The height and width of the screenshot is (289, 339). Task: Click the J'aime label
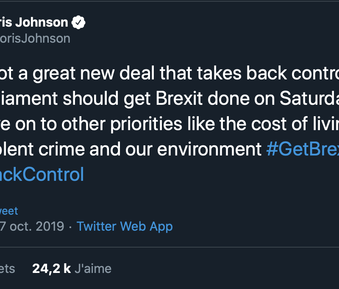[x=93, y=269]
